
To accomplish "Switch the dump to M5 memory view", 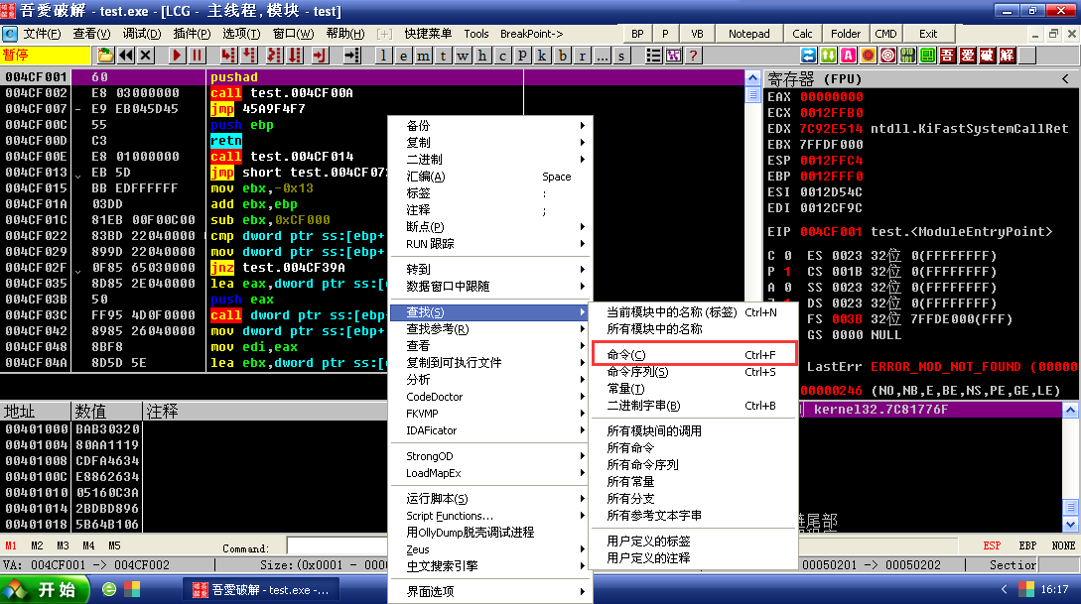I will (x=114, y=545).
